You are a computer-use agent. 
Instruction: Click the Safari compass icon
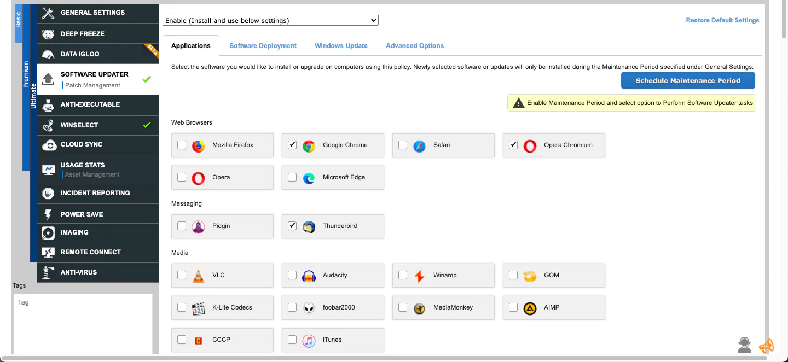pos(419,146)
